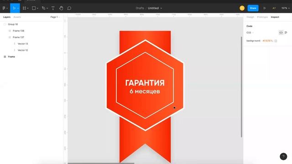The width and height of the screenshot is (292, 164).
Task: Switch to the Inspect tab
Action: point(275,17)
